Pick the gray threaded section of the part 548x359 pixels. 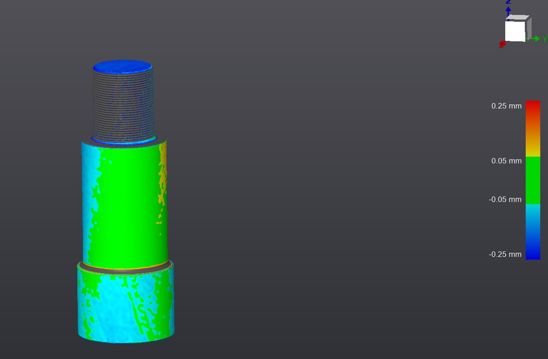coord(123,104)
